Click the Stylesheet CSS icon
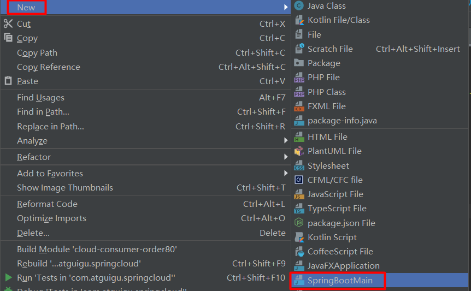471x291 pixels. (299, 166)
